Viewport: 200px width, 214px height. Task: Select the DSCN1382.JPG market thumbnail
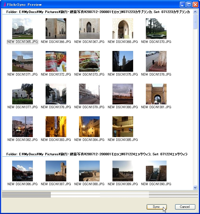pyautogui.click(x=22, y=127)
